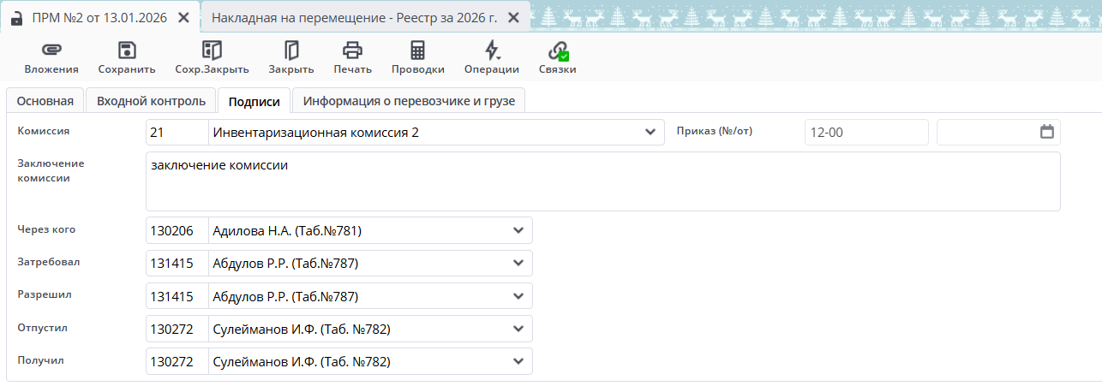
Task: Click the Закрыть document icon
Action: click(291, 50)
